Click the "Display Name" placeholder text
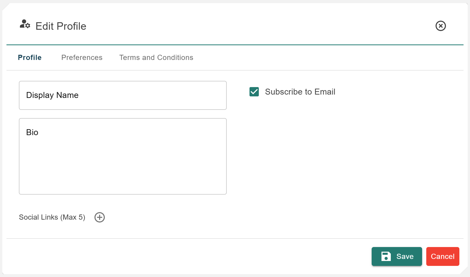Viewport: 470px width, 277px height. point(52,95)
